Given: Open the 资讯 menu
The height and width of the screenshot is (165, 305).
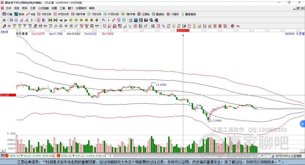Looking at the screenshot, I should point(25,8).
